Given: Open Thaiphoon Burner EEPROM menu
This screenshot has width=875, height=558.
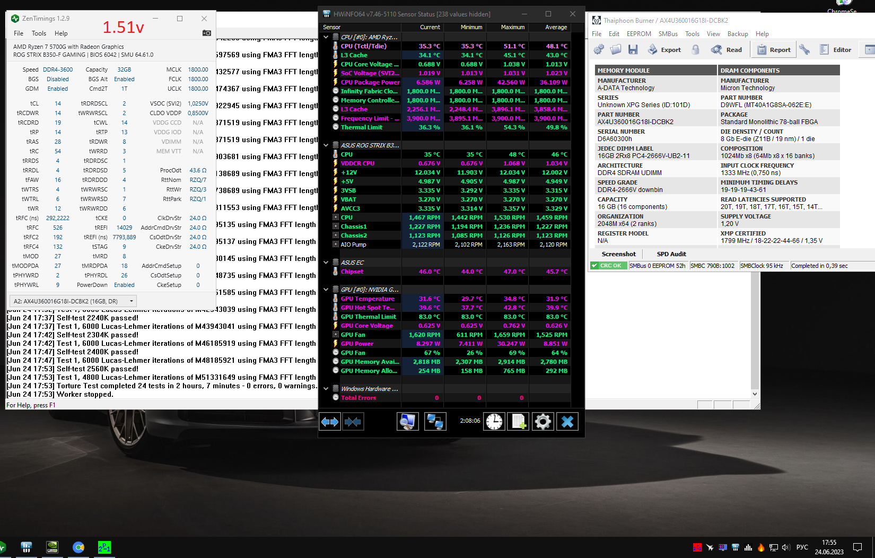Looking at the screenshot, I should click(639, 34).
